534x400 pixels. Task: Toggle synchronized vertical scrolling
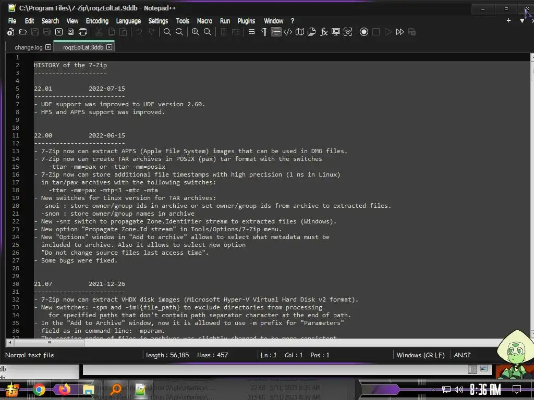223,32
